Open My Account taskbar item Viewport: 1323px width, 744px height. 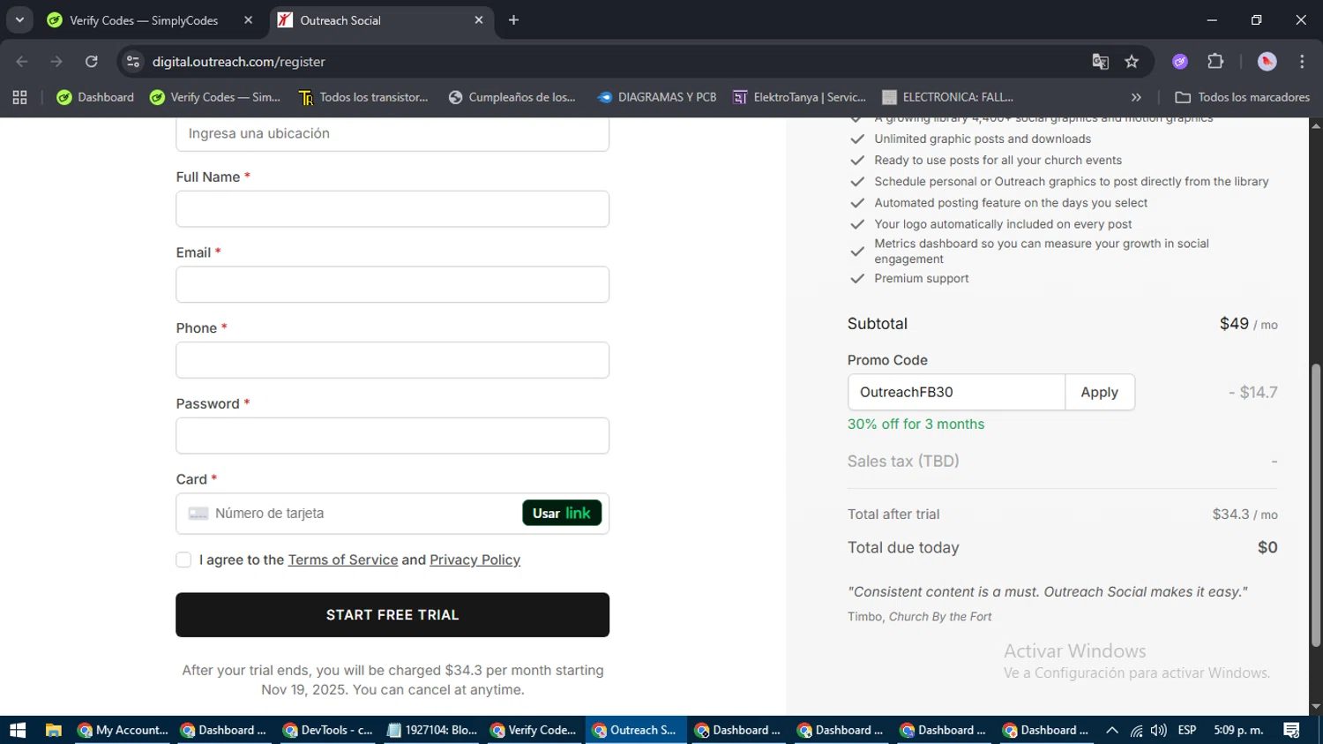[x=123, y=730]
